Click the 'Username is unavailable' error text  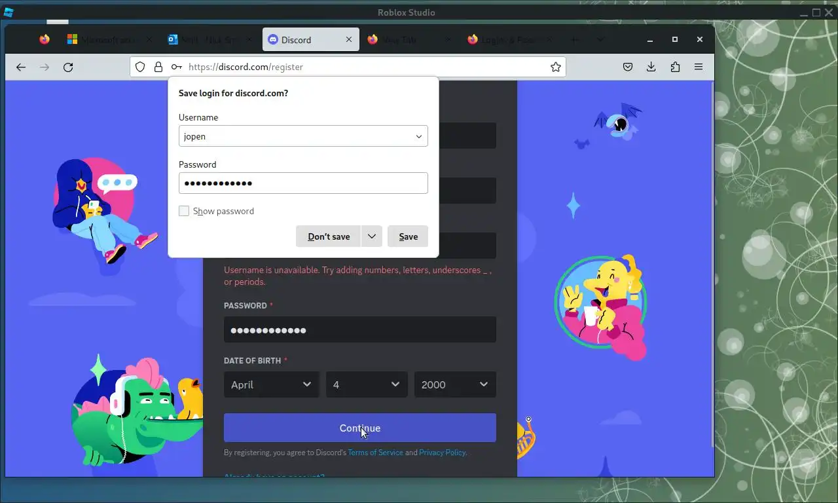point(357,276)
